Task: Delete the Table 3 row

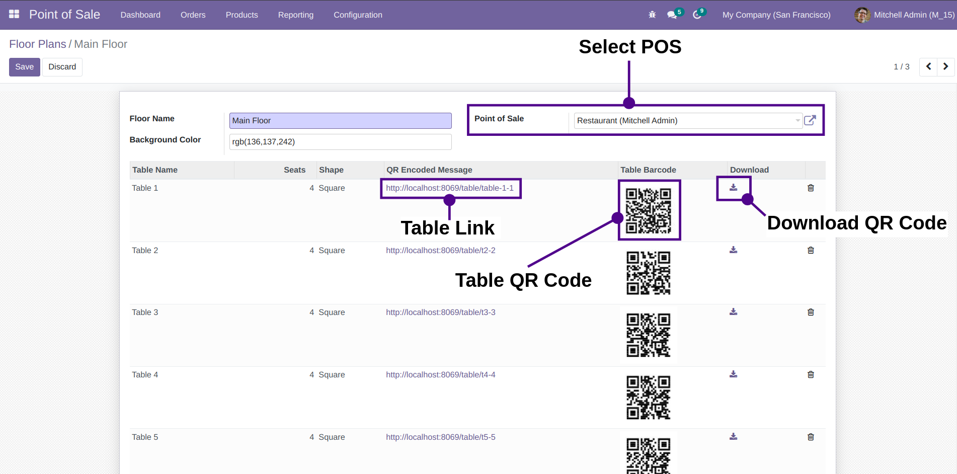Action: coord(811,312)
